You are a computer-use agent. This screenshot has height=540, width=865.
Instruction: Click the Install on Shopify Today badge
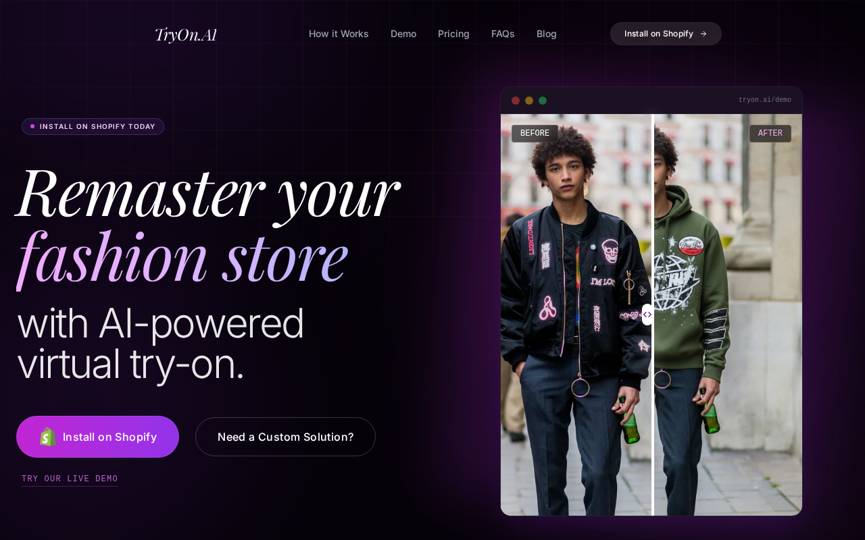[x=93, y=126]
